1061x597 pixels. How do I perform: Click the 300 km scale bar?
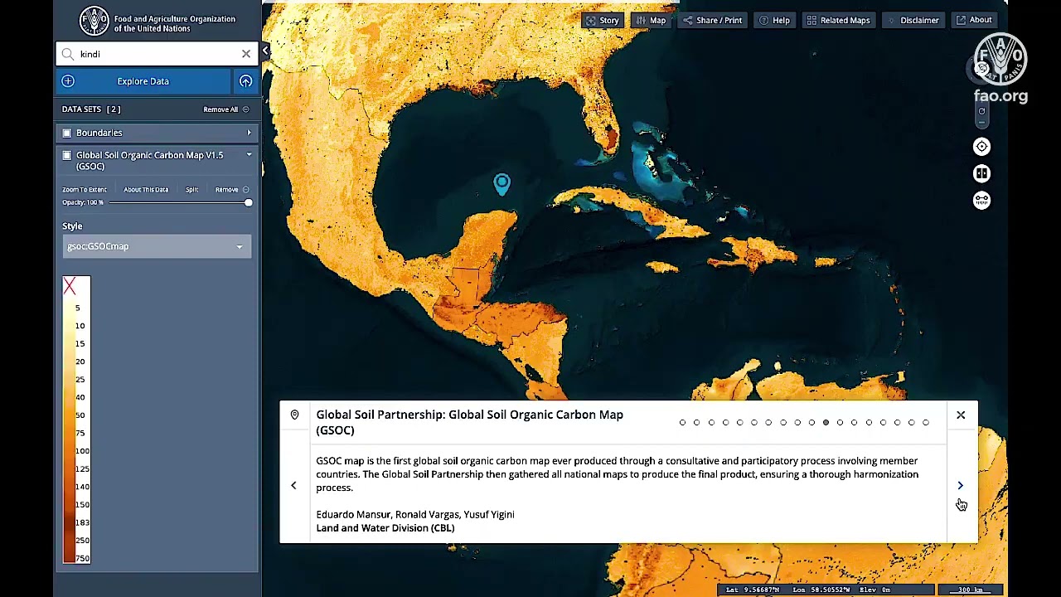click(x=971, y=590)
